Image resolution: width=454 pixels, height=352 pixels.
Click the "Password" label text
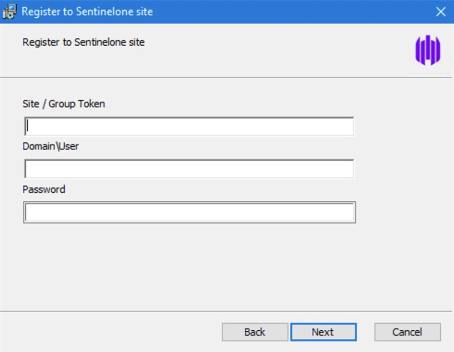click(x=44, y=189)
